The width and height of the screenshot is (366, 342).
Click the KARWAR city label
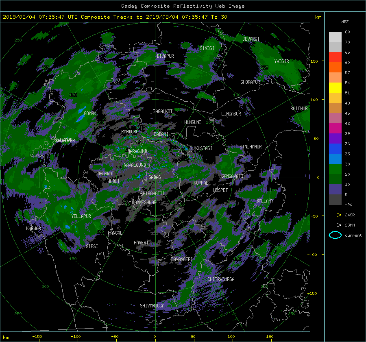click(33, 229)
